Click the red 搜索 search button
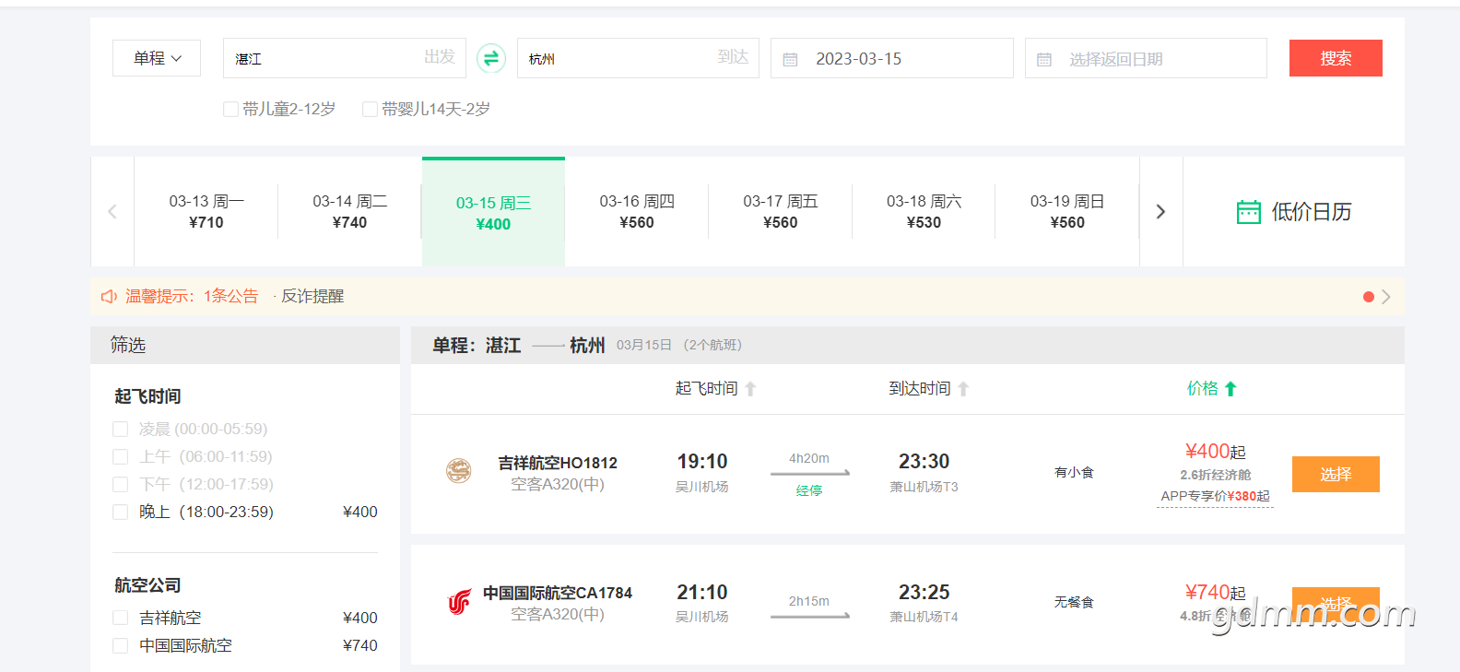 [1336, 58]
